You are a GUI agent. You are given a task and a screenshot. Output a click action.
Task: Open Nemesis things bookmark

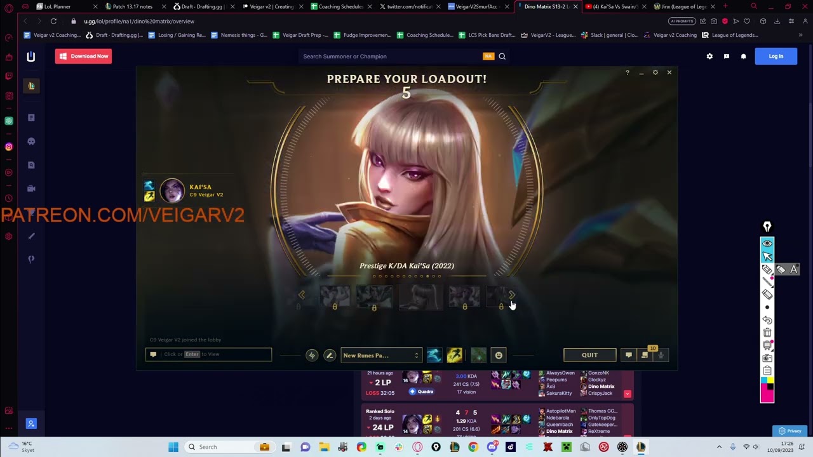tap(239, 35)
